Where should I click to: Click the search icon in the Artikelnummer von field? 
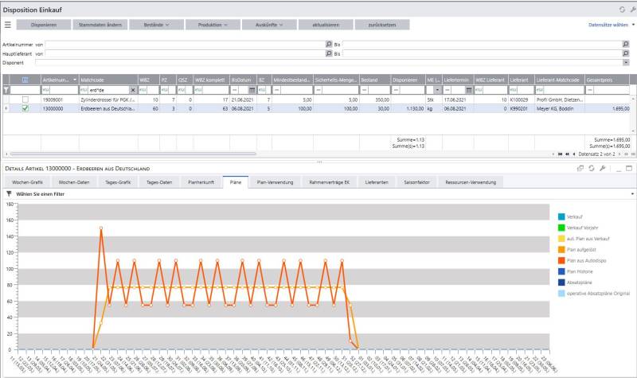[x=329, y=45]
